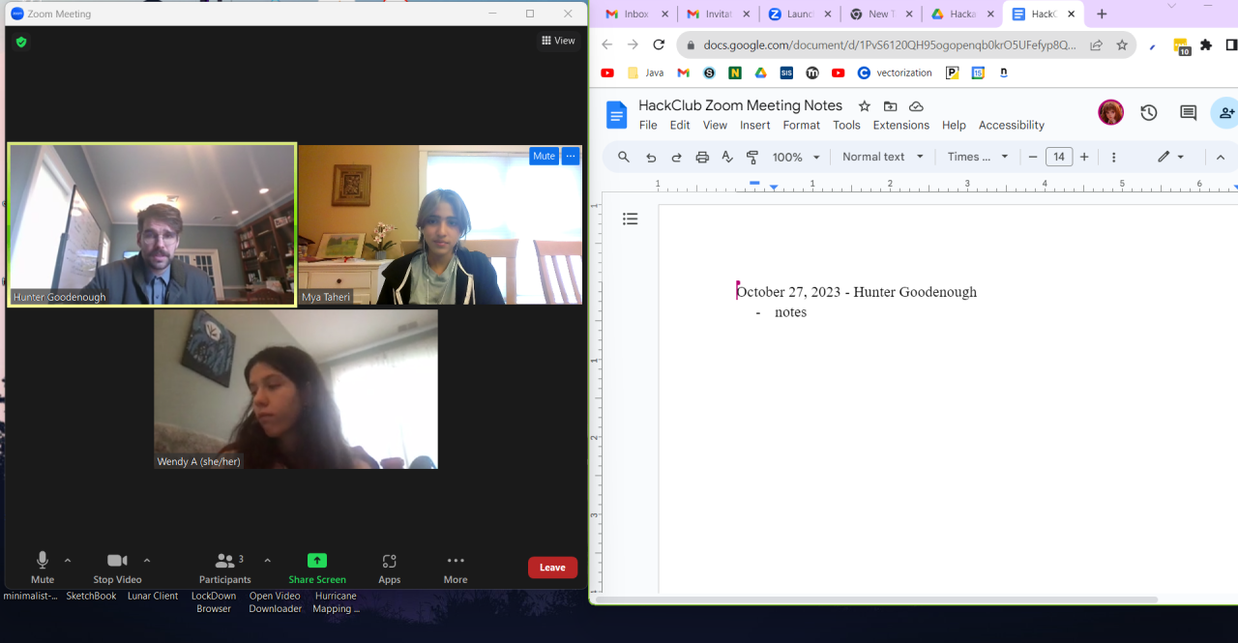Viewport: 1238px width, 643px height.
Task: Switch to the Zoom Launch tab
Action: (x=800, y=15)
